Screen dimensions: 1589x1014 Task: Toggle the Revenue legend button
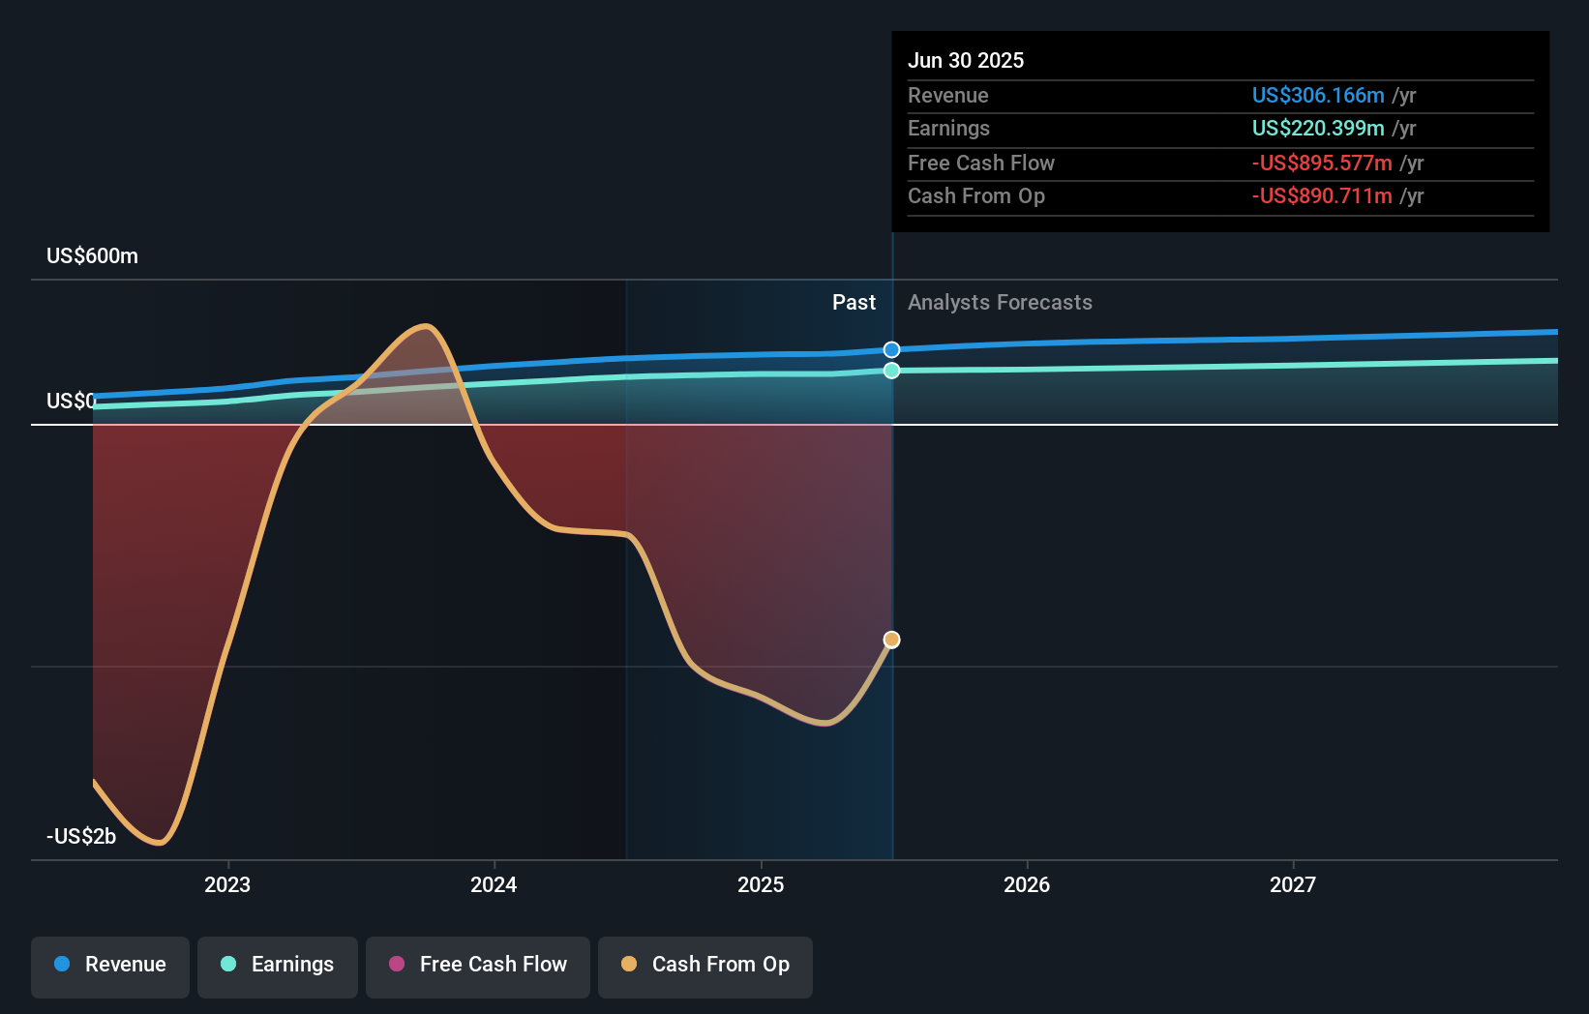coord(110,967)
